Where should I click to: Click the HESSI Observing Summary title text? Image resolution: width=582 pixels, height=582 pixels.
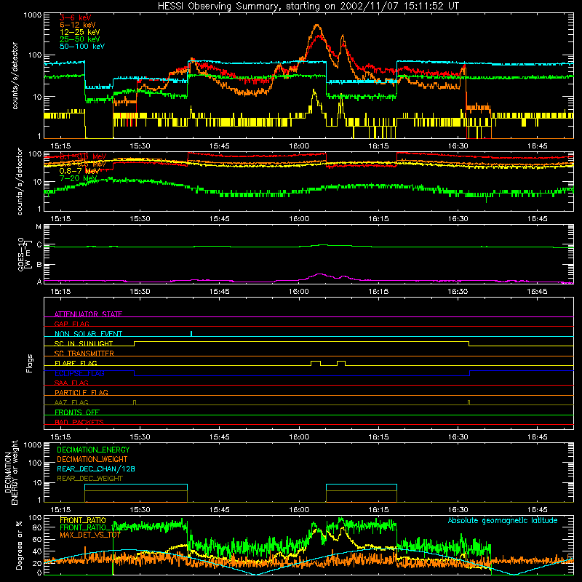[x=308, y=7]
